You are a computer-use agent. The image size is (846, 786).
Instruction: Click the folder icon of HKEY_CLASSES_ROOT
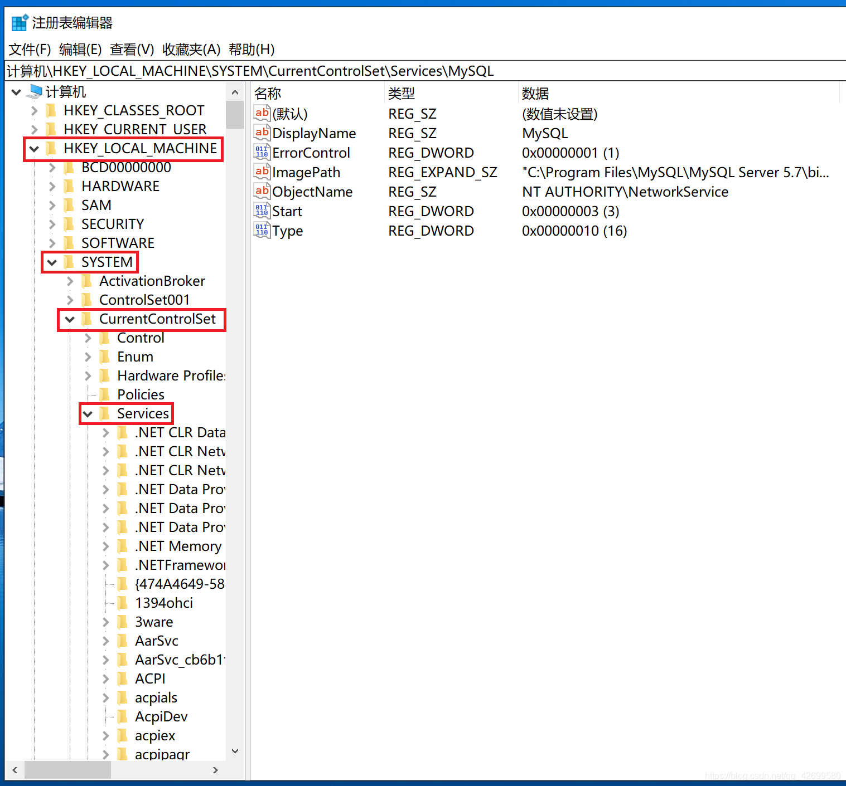pos(51,110)
